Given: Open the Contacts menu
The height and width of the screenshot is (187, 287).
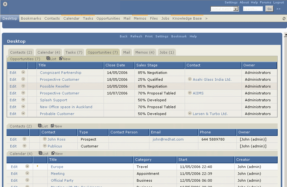Looking at the screenshot, I should (52, 18).
